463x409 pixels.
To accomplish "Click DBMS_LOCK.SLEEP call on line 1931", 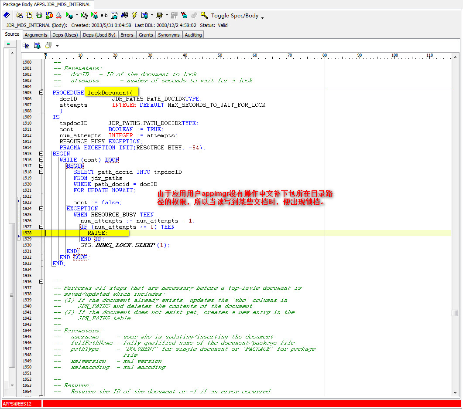I will click(125, 245).
